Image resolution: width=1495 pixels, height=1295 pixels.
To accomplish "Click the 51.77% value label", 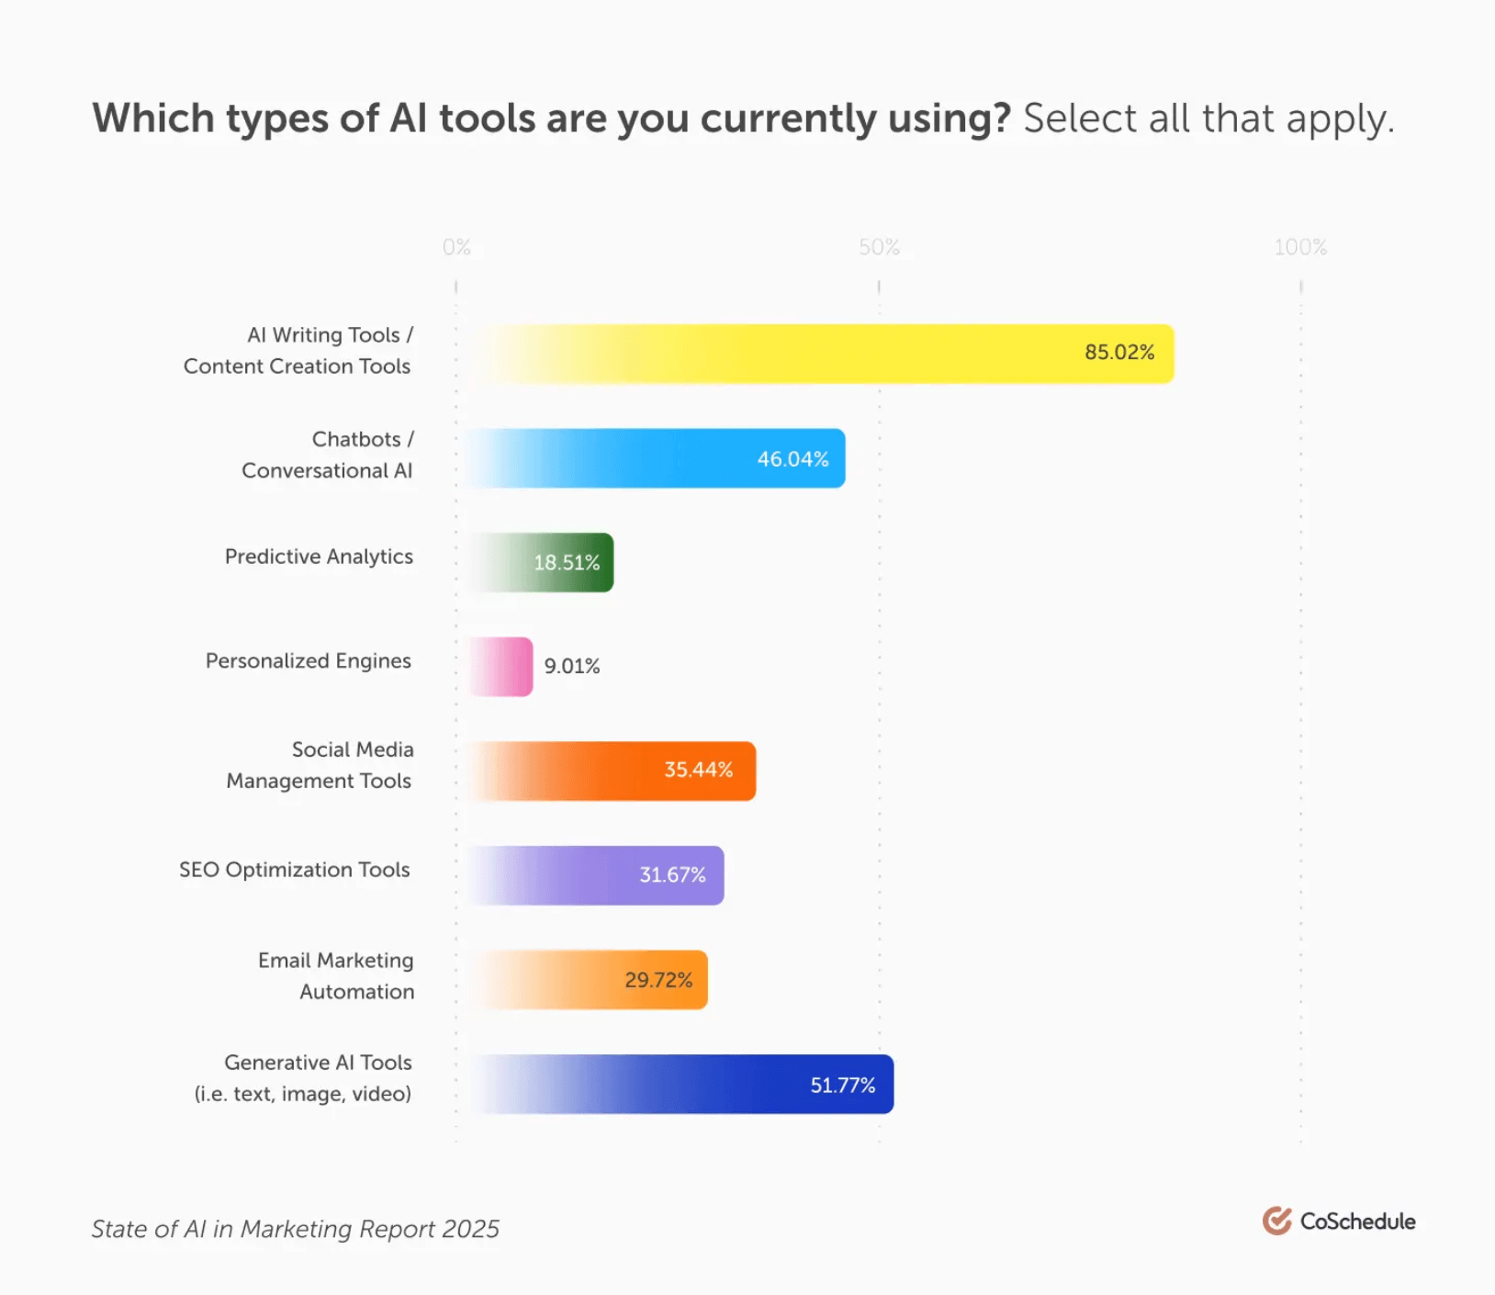I will click(843, 1086).
